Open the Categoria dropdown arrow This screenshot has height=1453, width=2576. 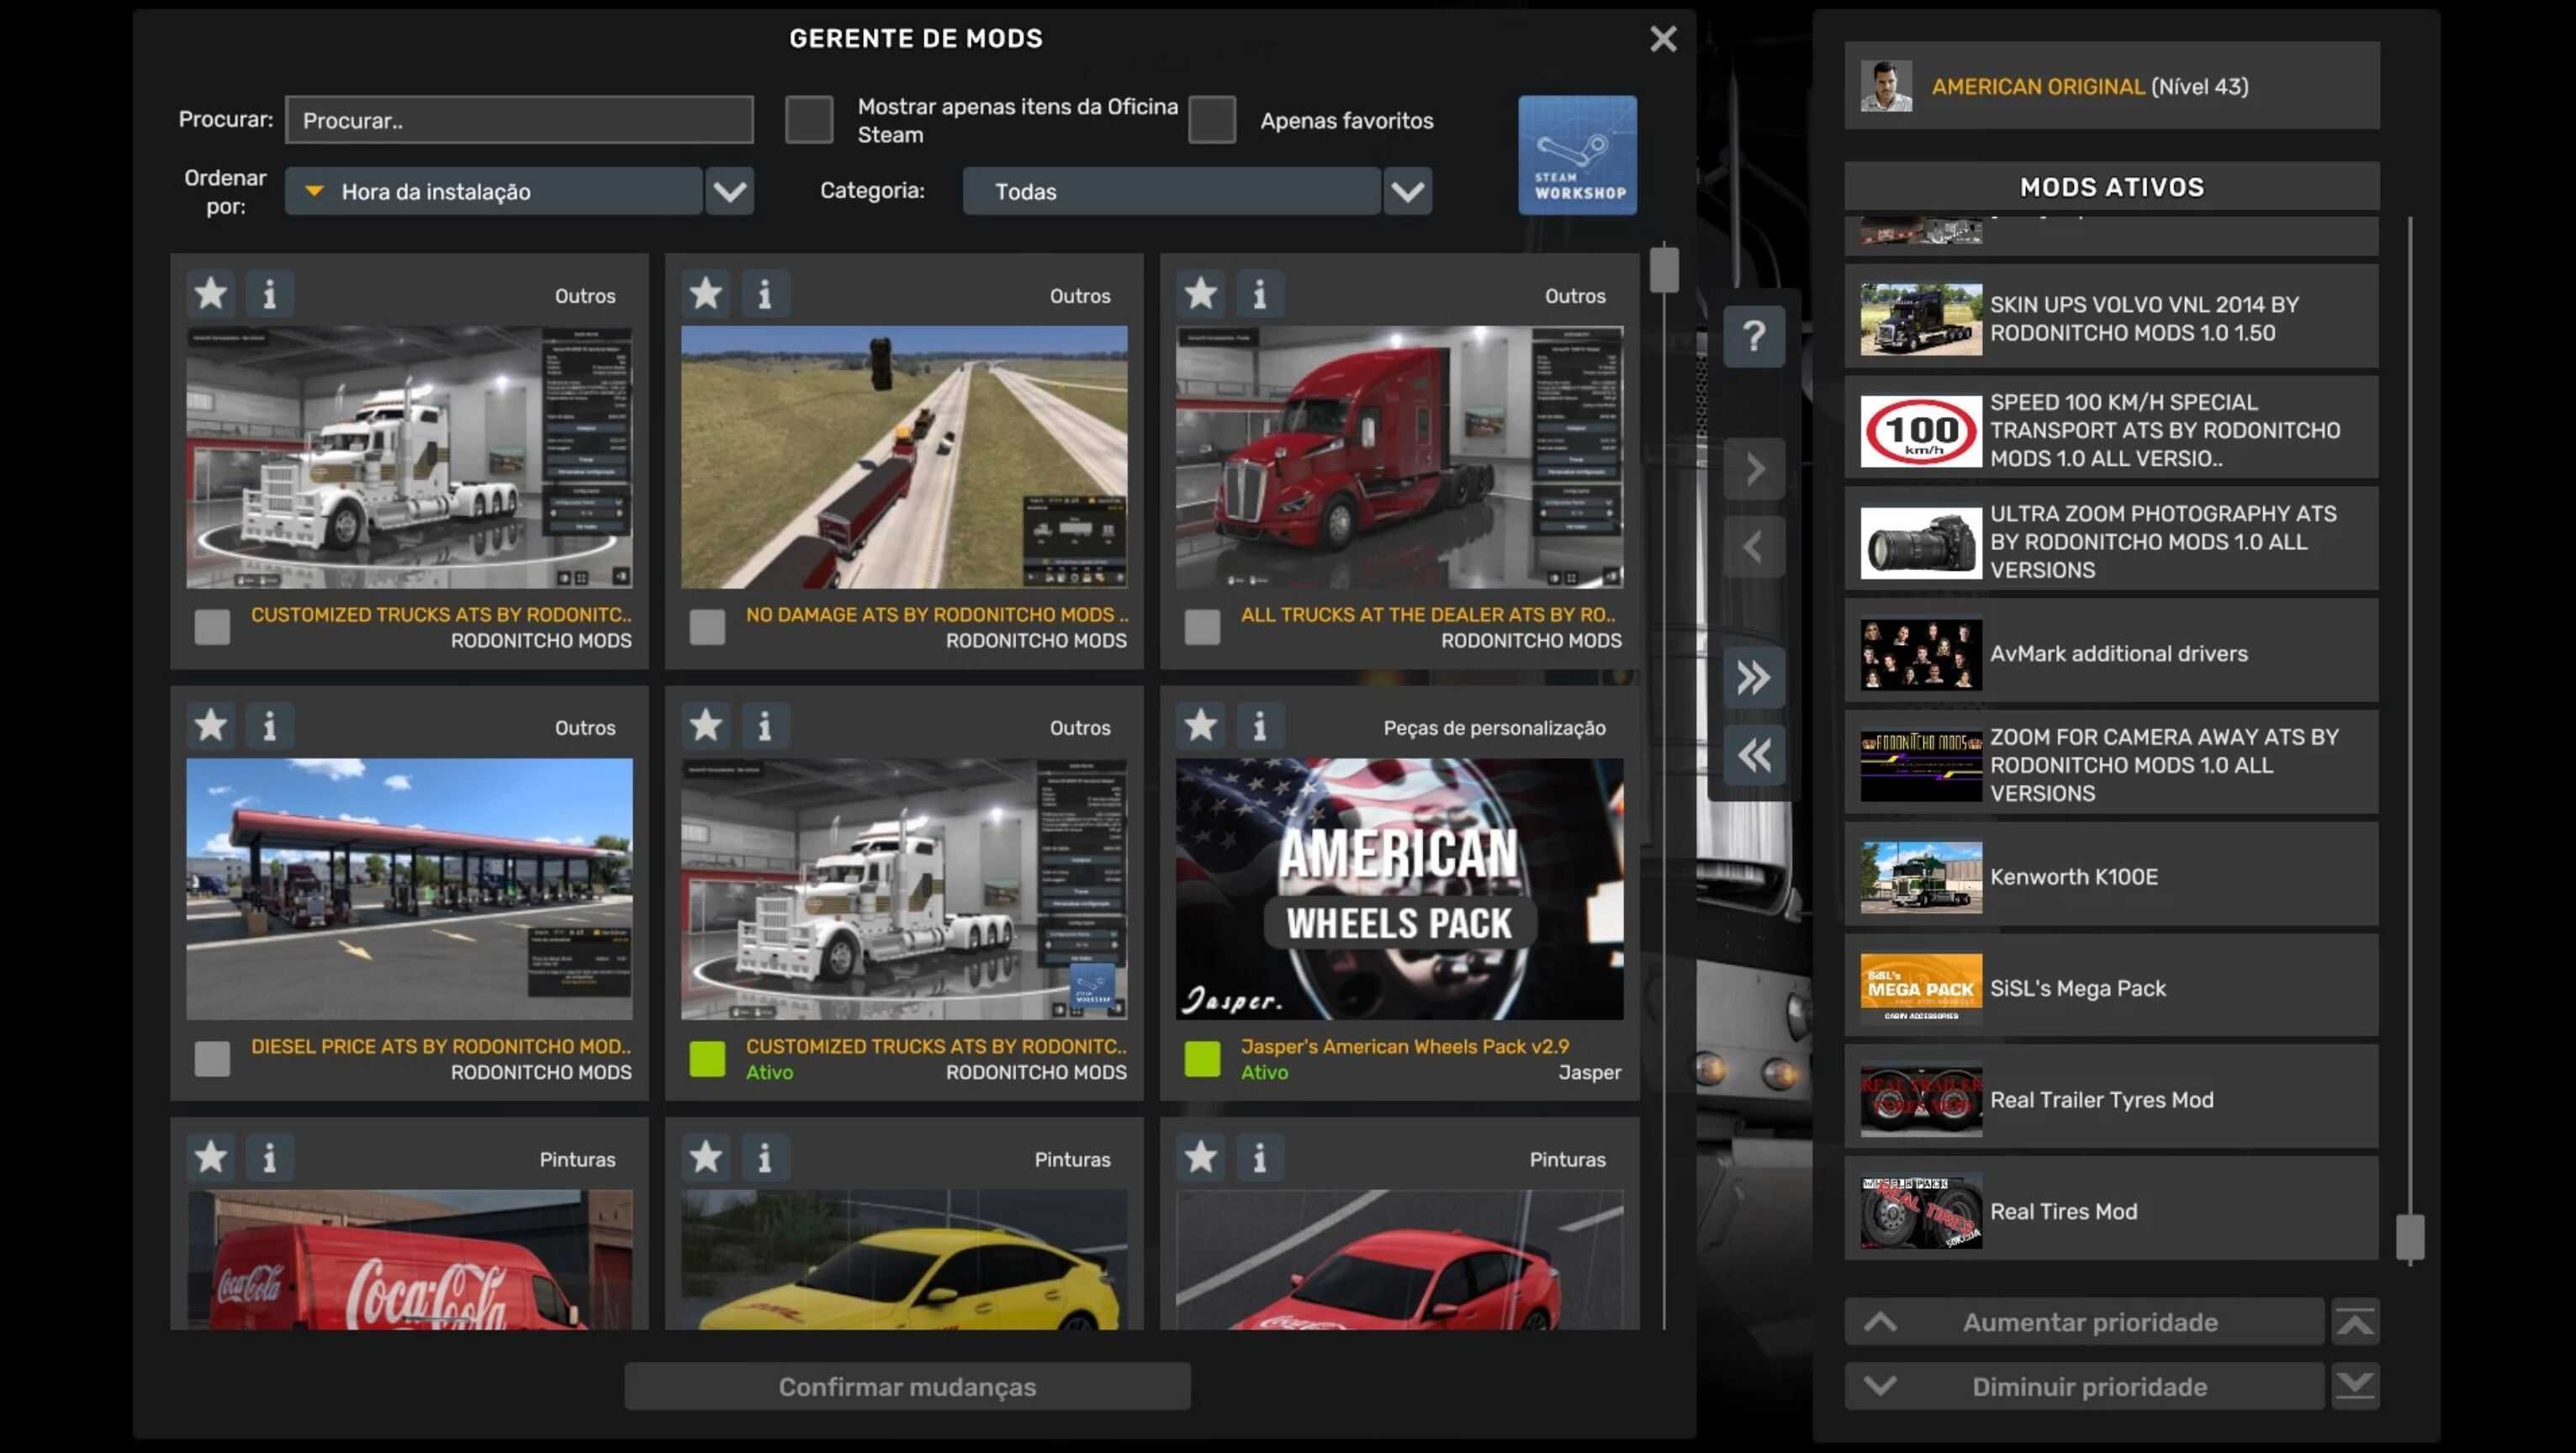coord(1407,191)
